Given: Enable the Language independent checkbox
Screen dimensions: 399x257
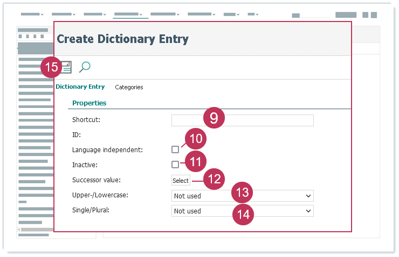Looking at the screenshot, I should pos(175,149).
